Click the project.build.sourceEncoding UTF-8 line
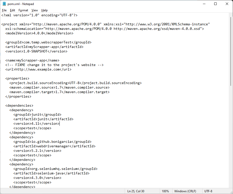This screenshot has height=194, width=233. 75,83
